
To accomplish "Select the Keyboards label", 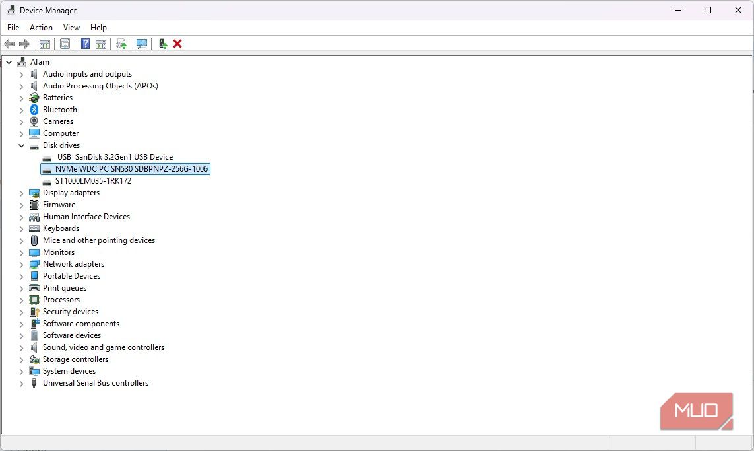I will (x=61, y=228).
